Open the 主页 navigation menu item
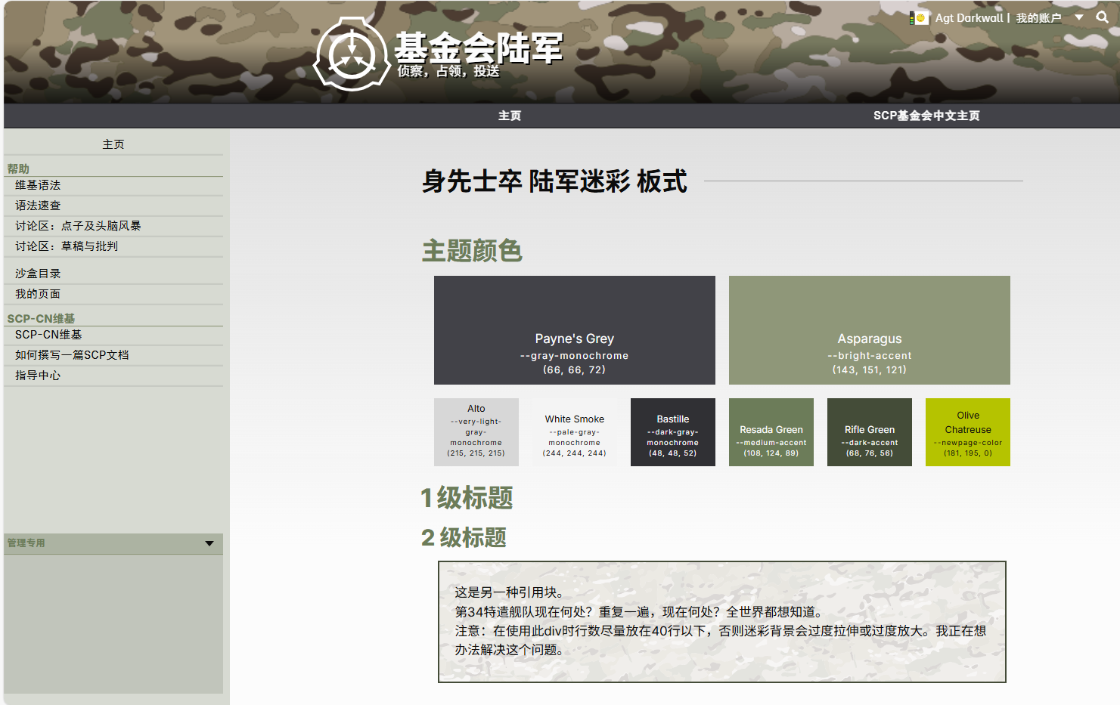 click(509, 116)
